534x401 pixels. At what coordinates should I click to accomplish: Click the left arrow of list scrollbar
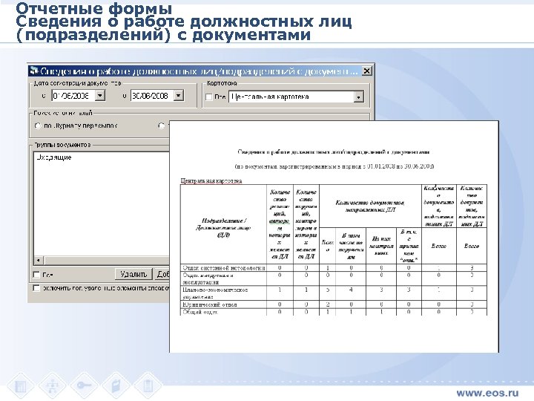point(39,261)
